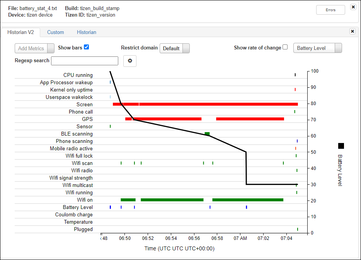Click the black Battery Level legend square
The image size is (361, 260).
341,146
